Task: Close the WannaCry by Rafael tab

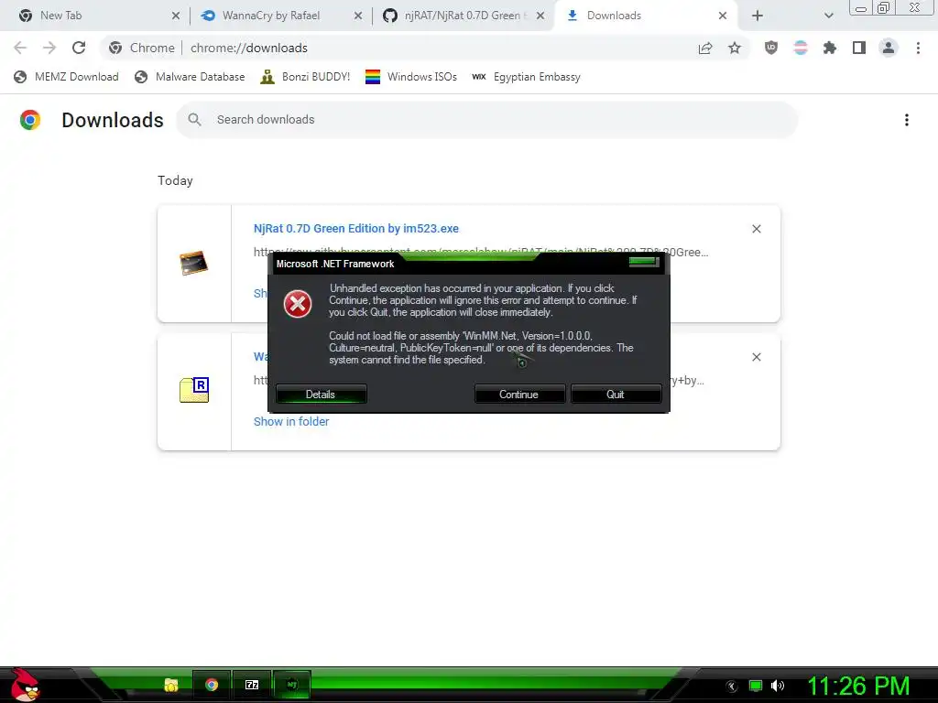Action: 358,16
